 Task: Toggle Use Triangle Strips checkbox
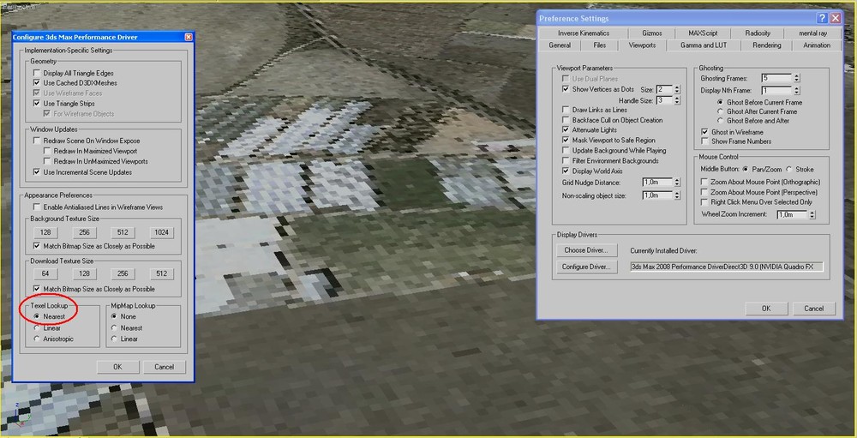pos(37,104)
